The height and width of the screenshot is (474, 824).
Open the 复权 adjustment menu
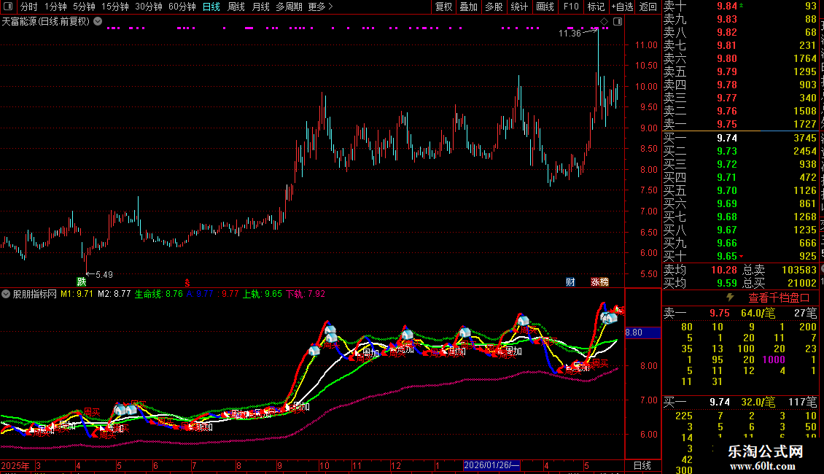(x=443, y=7)
